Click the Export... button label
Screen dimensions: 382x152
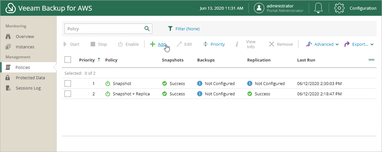[360, 44]
